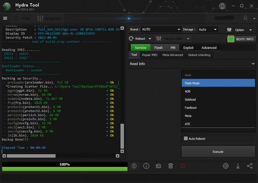Click the bottom toolbar globe icon
Image resolution: width=258 pixels, height=183 pixels.
click(134, 166)
